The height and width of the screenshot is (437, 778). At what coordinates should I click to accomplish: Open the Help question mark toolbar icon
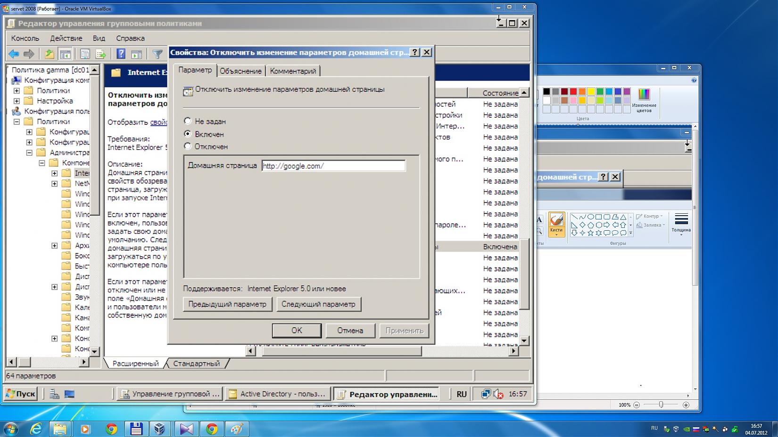coord(121,54)
